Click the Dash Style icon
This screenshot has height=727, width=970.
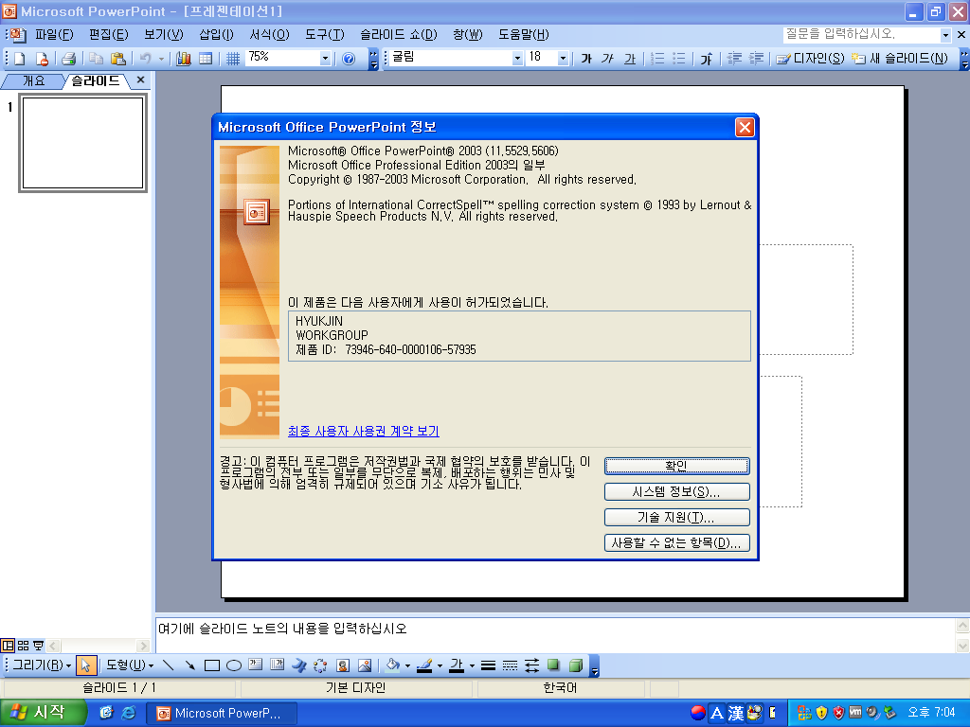pos(510,665)
